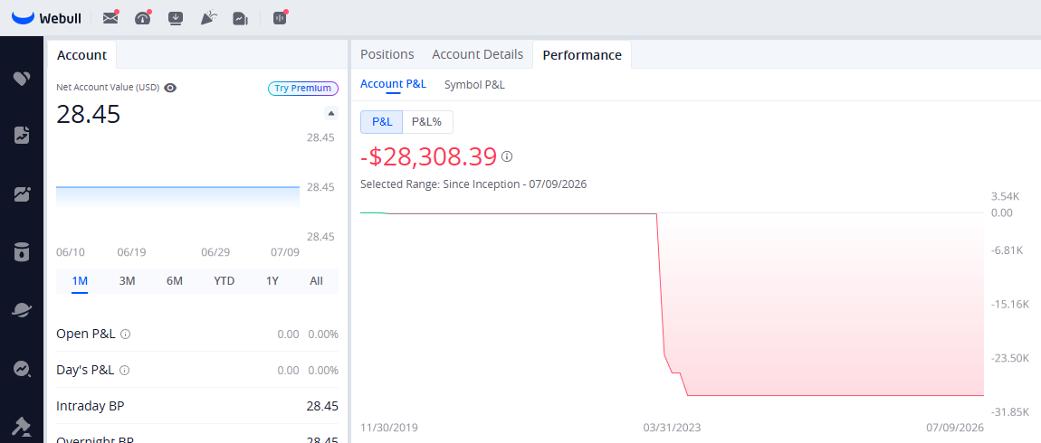This screenshot has height=443, width=1041.
Task: Open the heart watchlist sidebar icon
Action: coord(22,79)
